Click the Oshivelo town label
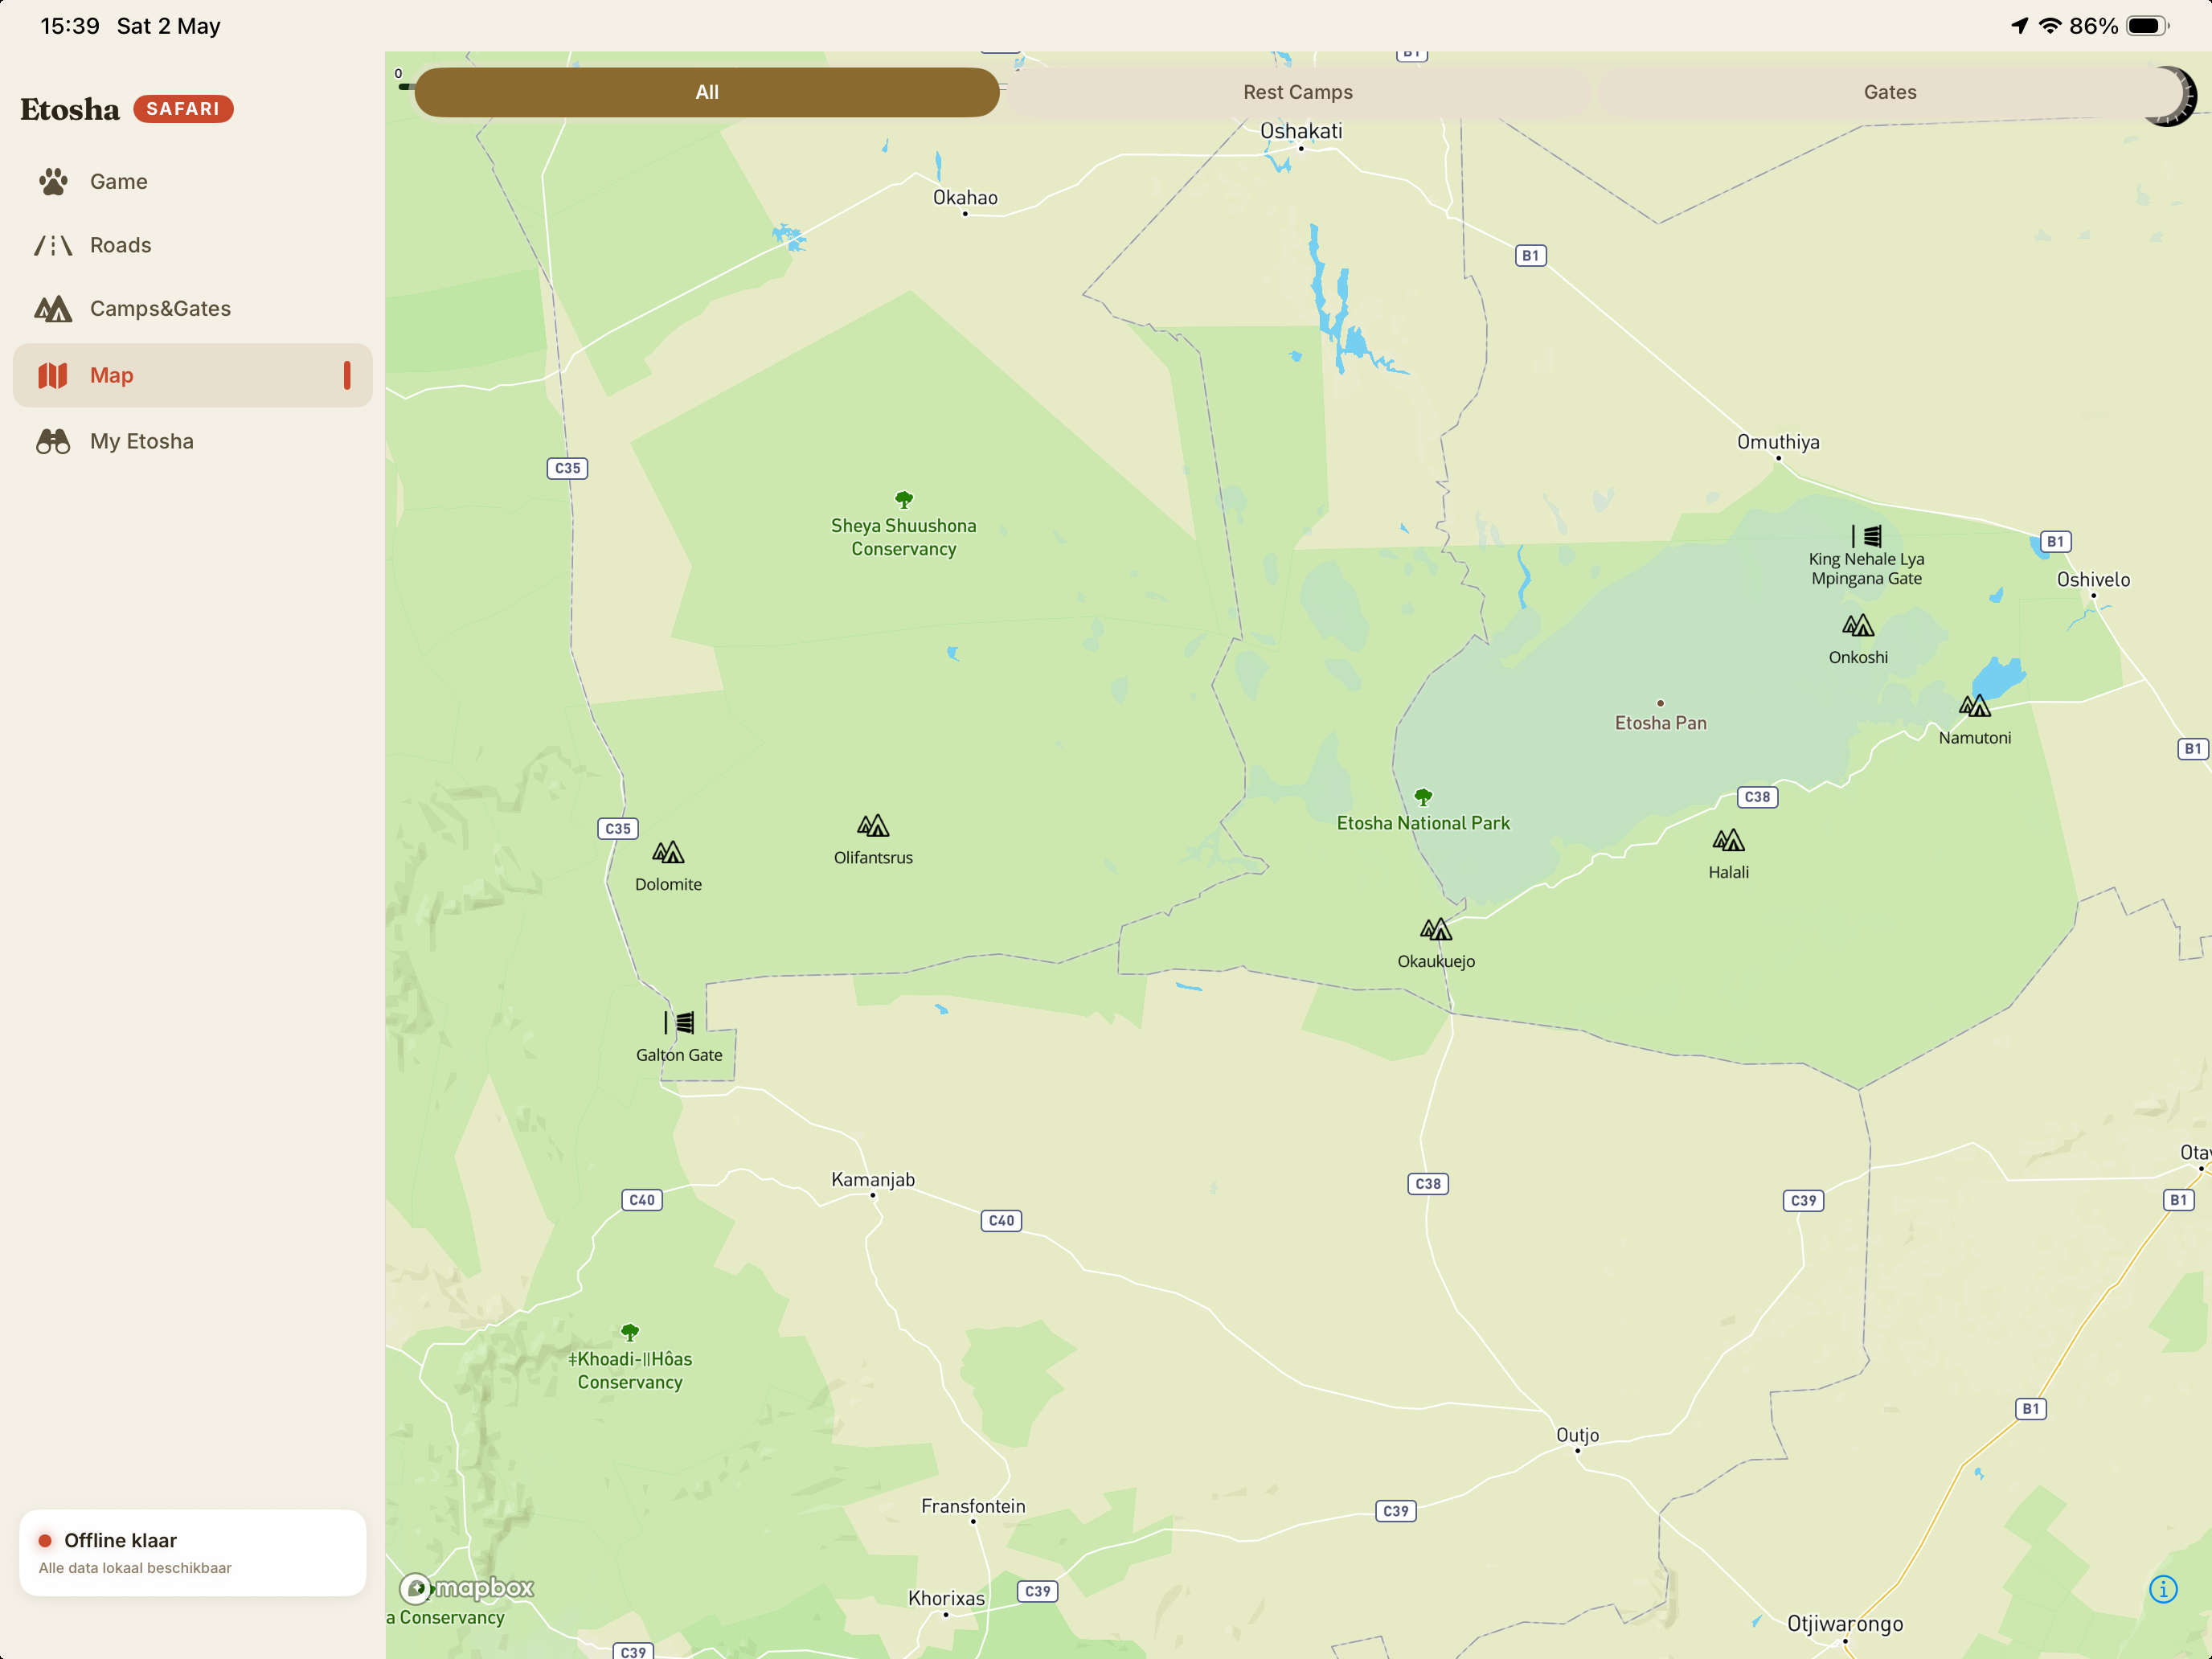The width and height of the screenshot is (2212, 1659). [x=2093, y=580]
